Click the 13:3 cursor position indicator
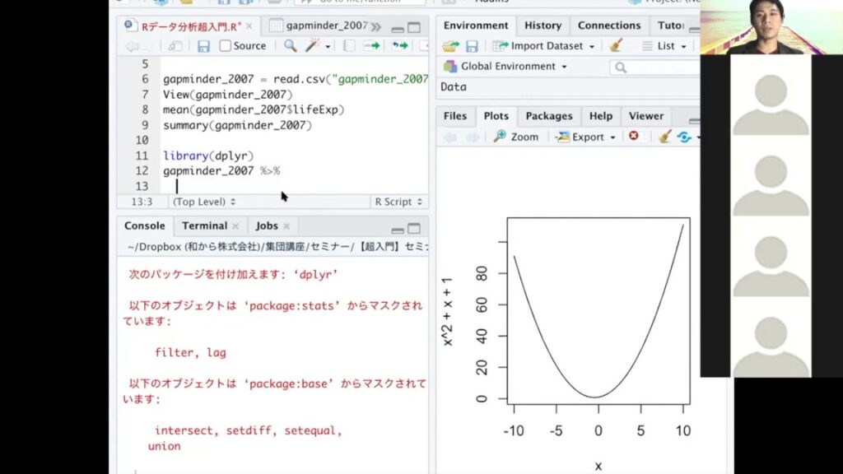843x474 pixels. (x=142, y=202)
